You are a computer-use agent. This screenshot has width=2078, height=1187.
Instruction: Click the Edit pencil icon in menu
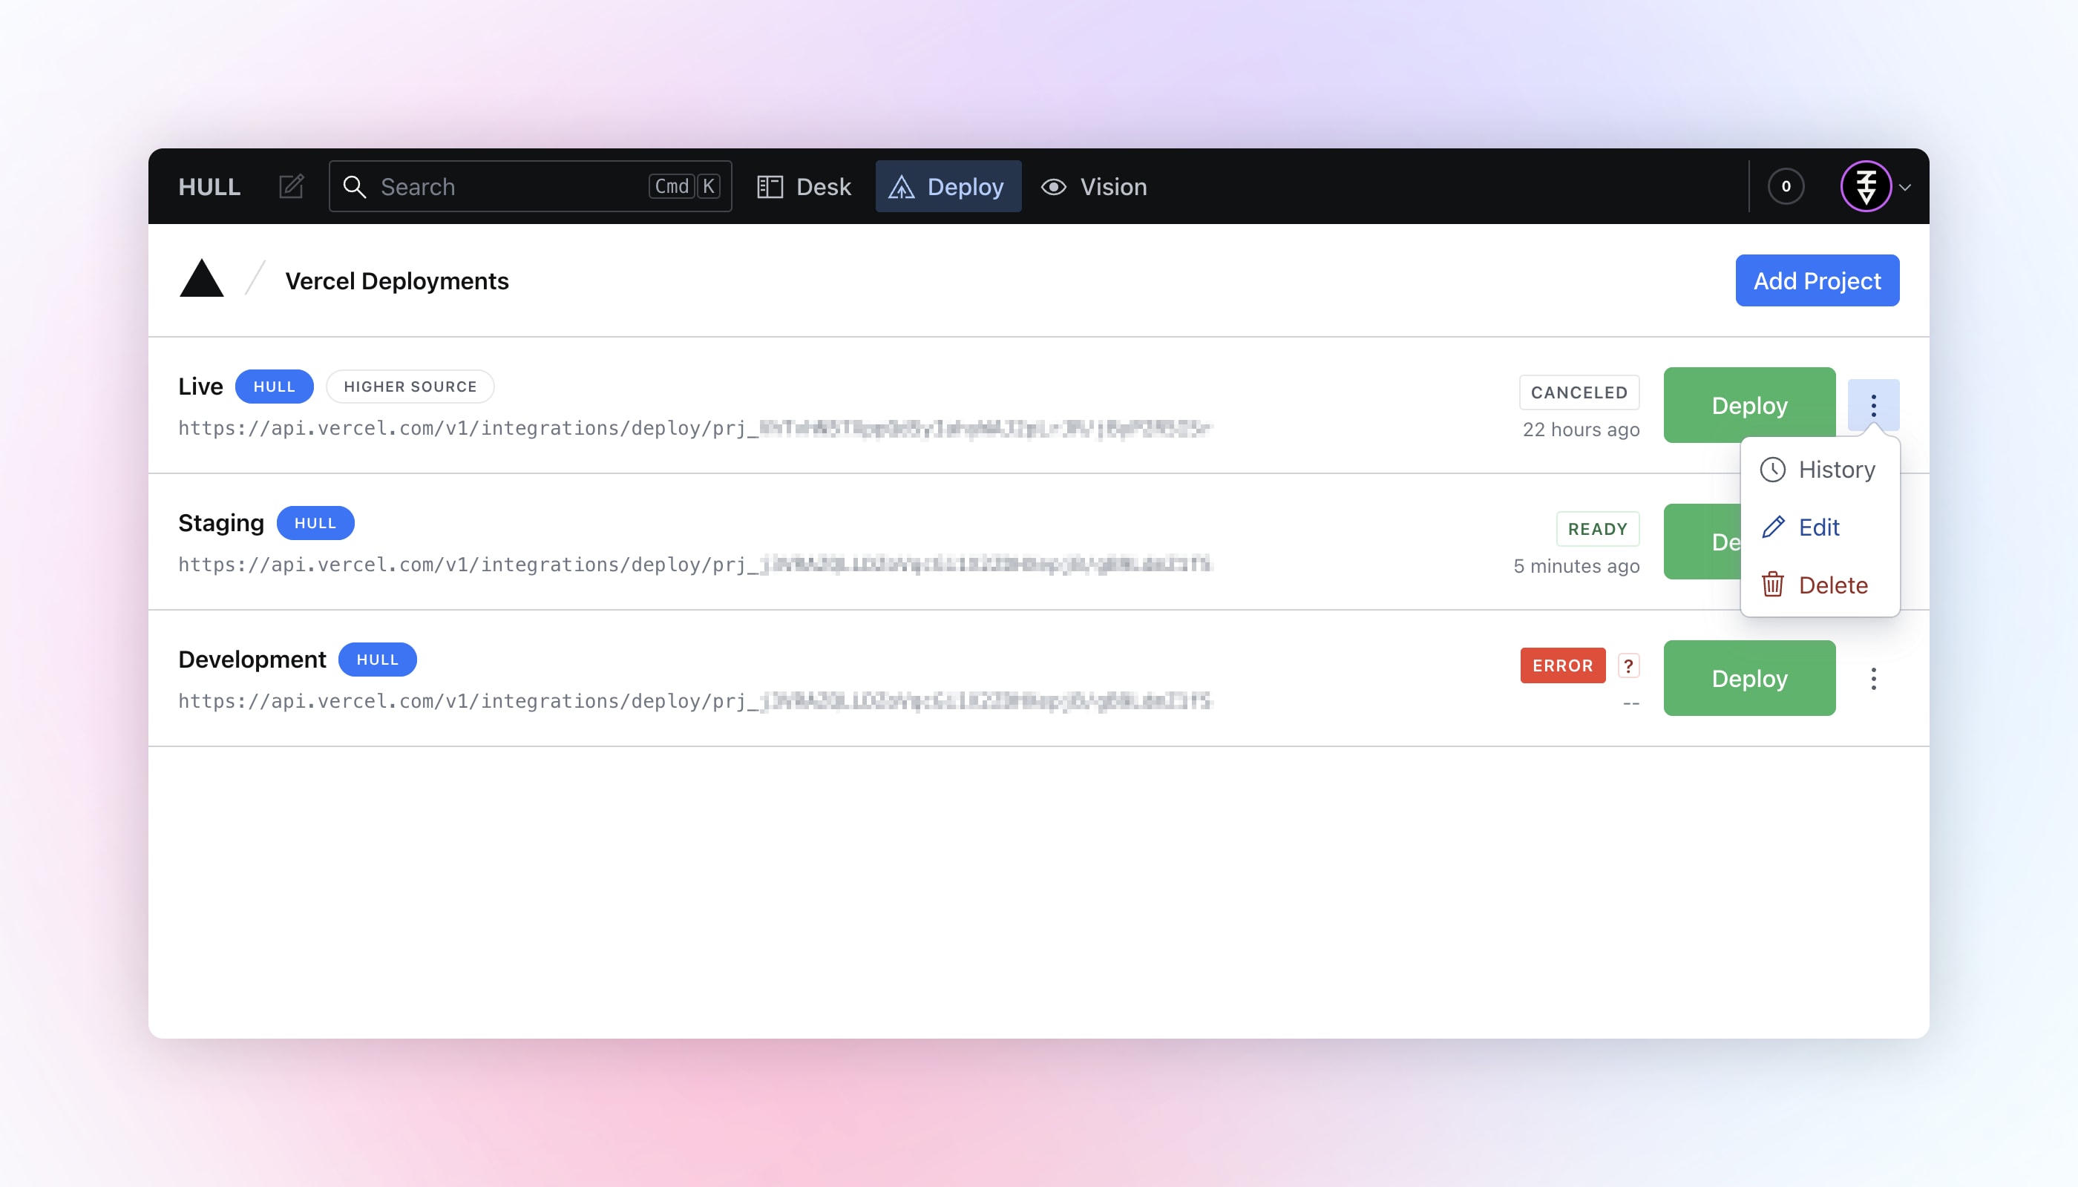click(1773, 527)
